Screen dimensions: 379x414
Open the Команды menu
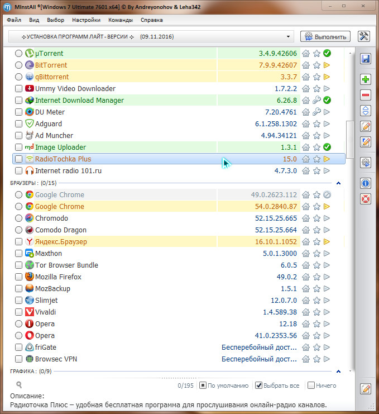[121, 20]
